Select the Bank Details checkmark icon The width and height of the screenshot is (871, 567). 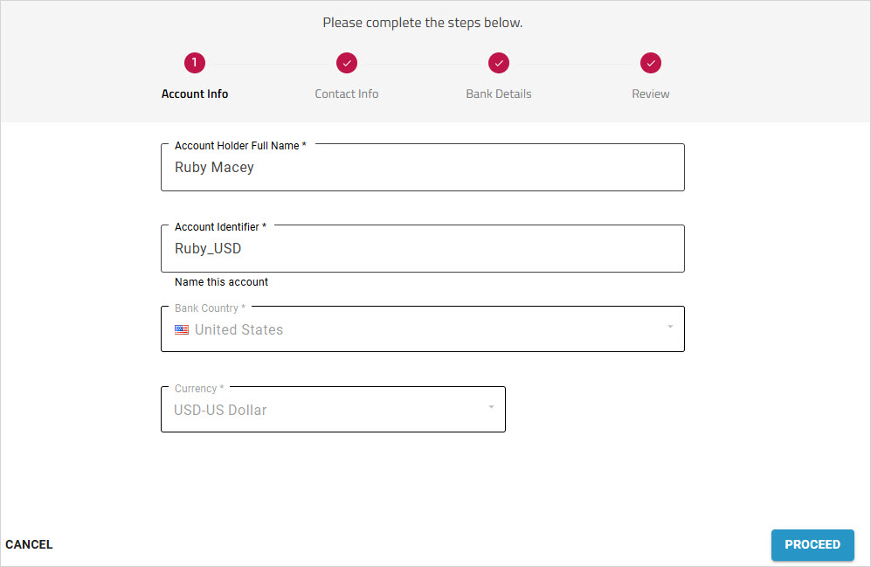pos(498,62)
